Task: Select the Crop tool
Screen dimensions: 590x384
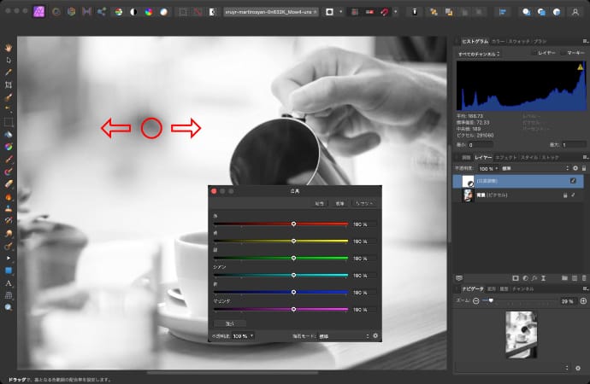Action: click(9, 85)
